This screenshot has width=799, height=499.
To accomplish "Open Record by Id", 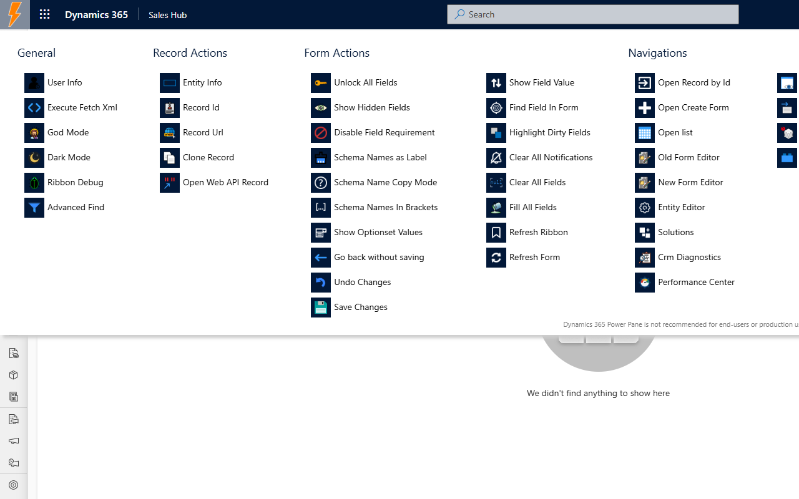I will point(695,82).
